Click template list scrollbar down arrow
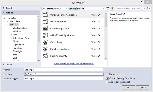Image resolution: width=153 pixels, height=92 pixels. (106, 59)
